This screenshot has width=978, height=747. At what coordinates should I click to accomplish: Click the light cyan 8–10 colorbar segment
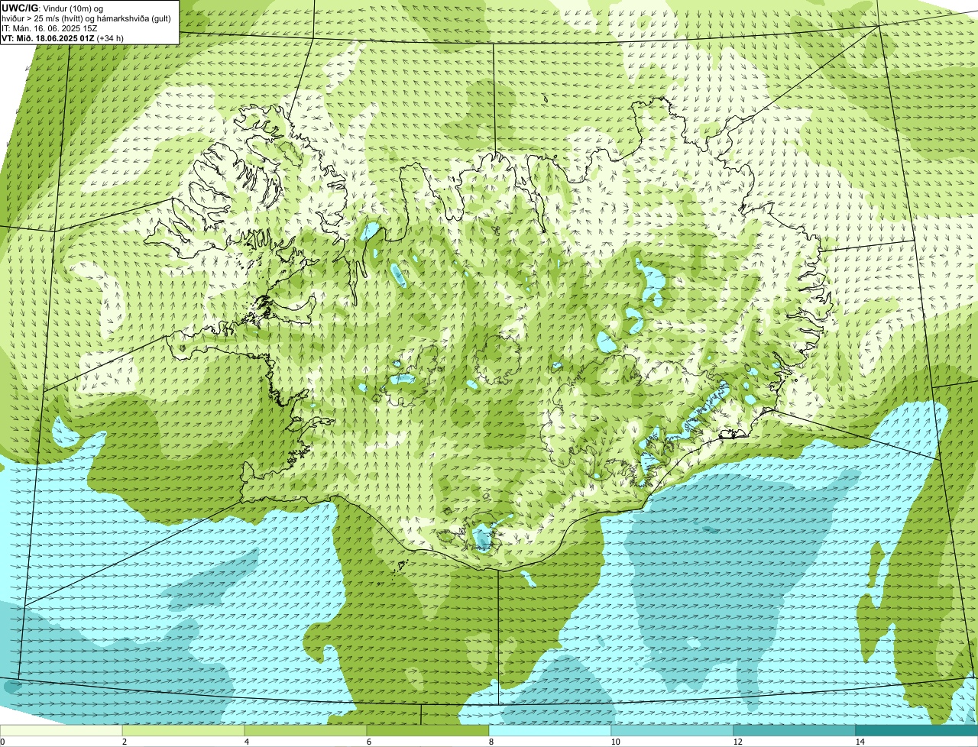tap(550, 730)
